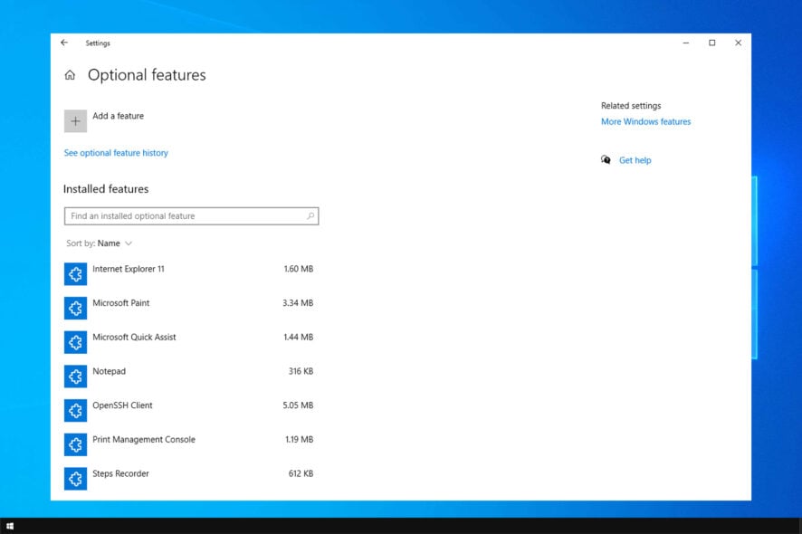Click the Settings window title text
This screenshot has height=534, width=802.
(x=98, y=43)
